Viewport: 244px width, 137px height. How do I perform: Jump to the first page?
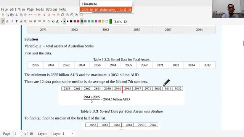tap(40, 15)
